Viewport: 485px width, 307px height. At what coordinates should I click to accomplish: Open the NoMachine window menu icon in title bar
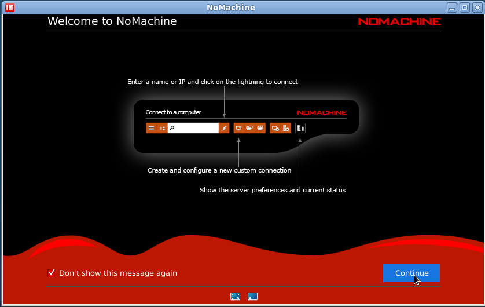[10, 8]
